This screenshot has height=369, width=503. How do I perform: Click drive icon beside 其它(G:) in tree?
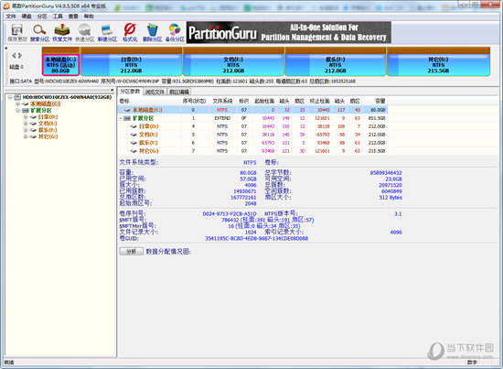tap(33, 136)
